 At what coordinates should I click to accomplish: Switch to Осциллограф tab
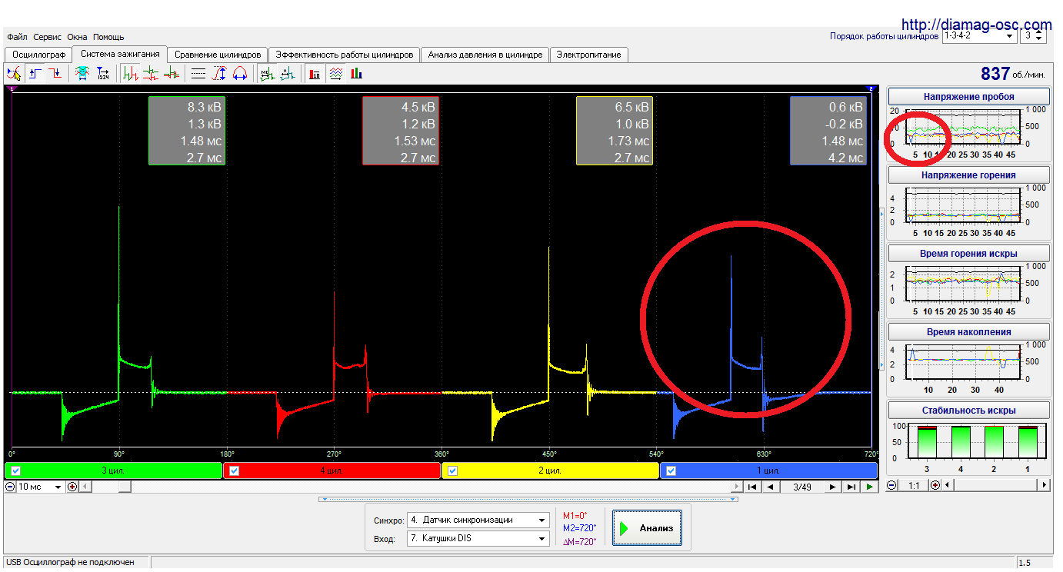(39, 55)
